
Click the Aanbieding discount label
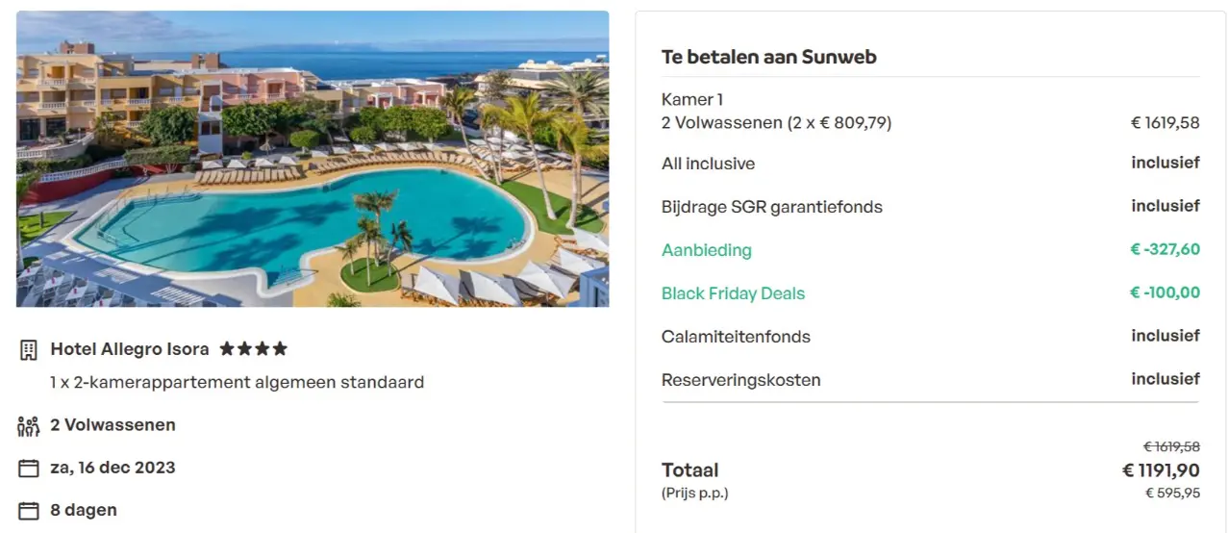(706, 250)
